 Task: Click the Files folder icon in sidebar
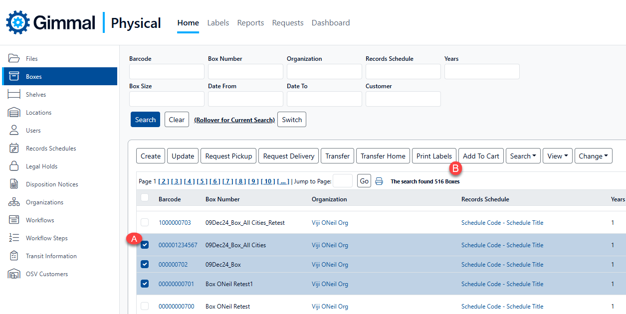(13, 58)
